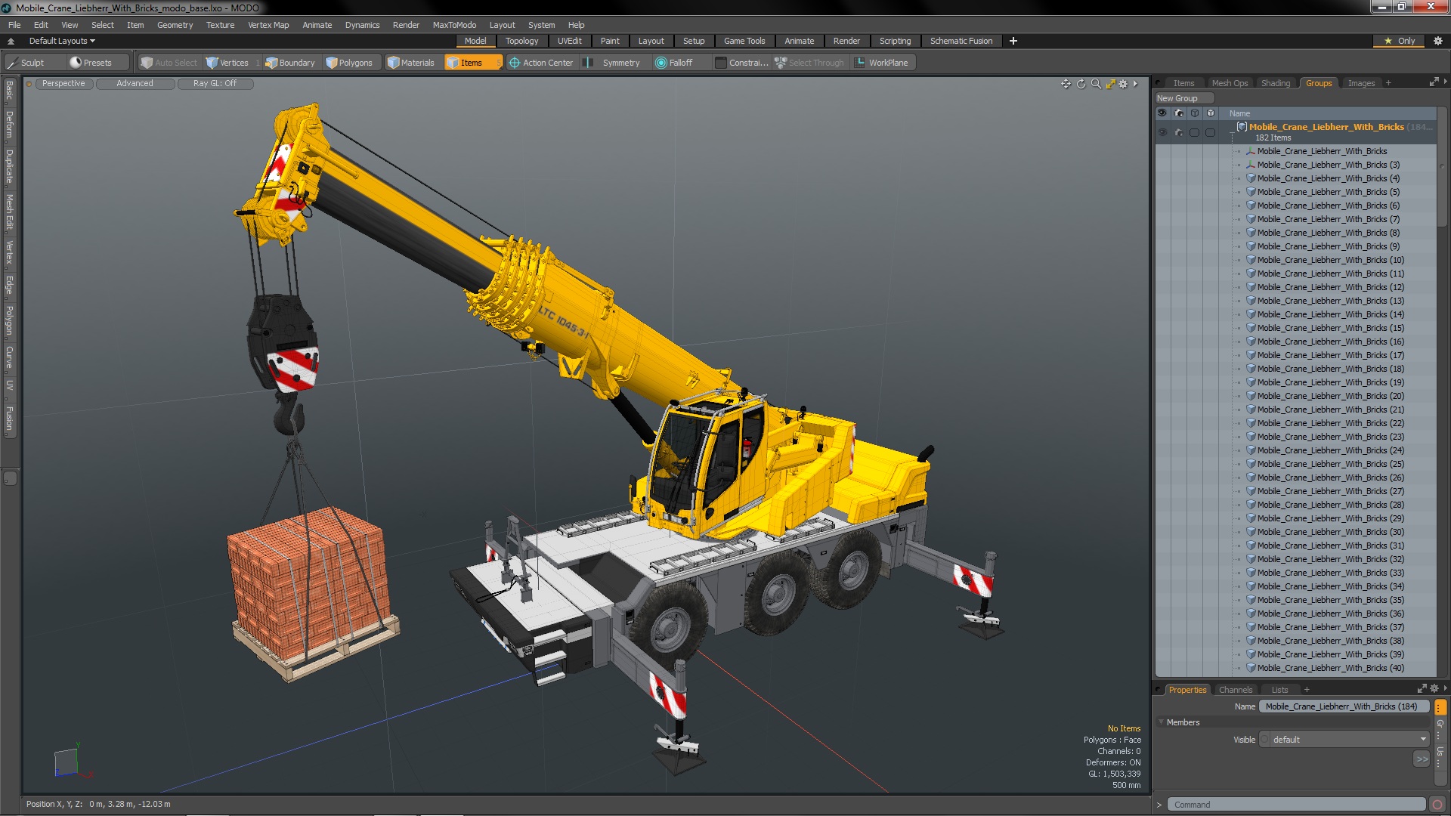Toggle visibility eye of Mobile_Crane_Liebherr_With_Bricks group

1162,132
